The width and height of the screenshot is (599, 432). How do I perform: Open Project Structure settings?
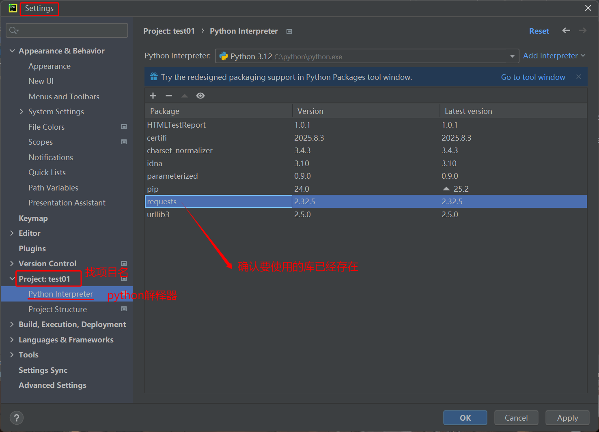click(58, 309)
